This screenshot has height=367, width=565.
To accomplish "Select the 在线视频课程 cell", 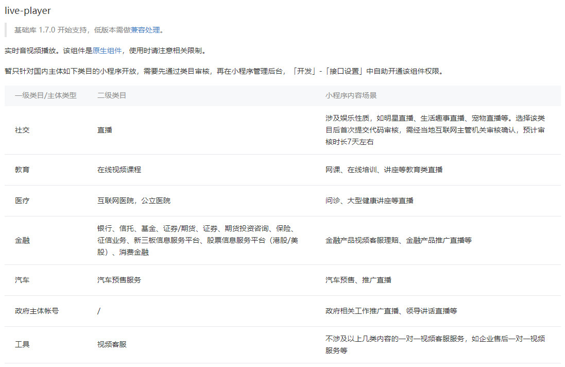I will 119,170.
